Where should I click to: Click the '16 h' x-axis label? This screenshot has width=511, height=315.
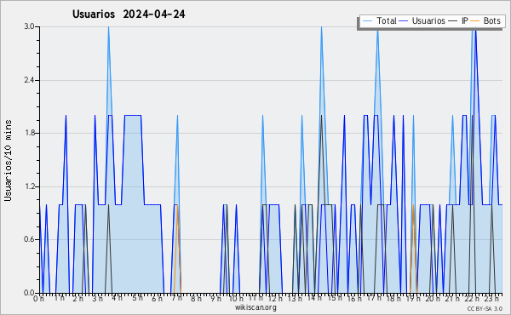click(x=354, y=299)
